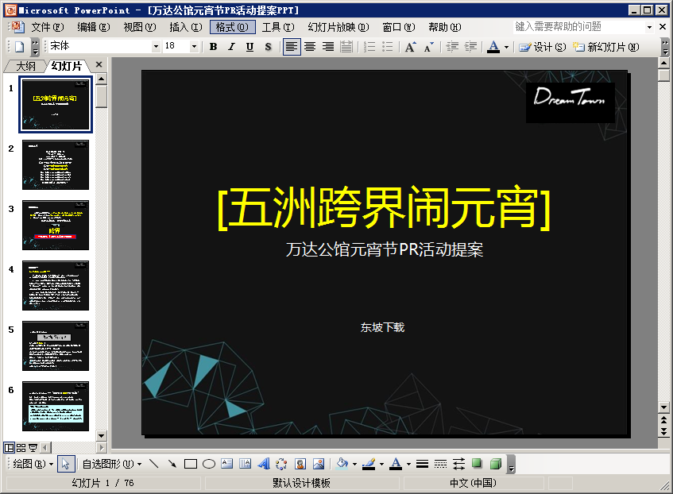Viewport: 673px width, 494px height.
Task: Insert a vertical Text Box
Action: point(245,464)
